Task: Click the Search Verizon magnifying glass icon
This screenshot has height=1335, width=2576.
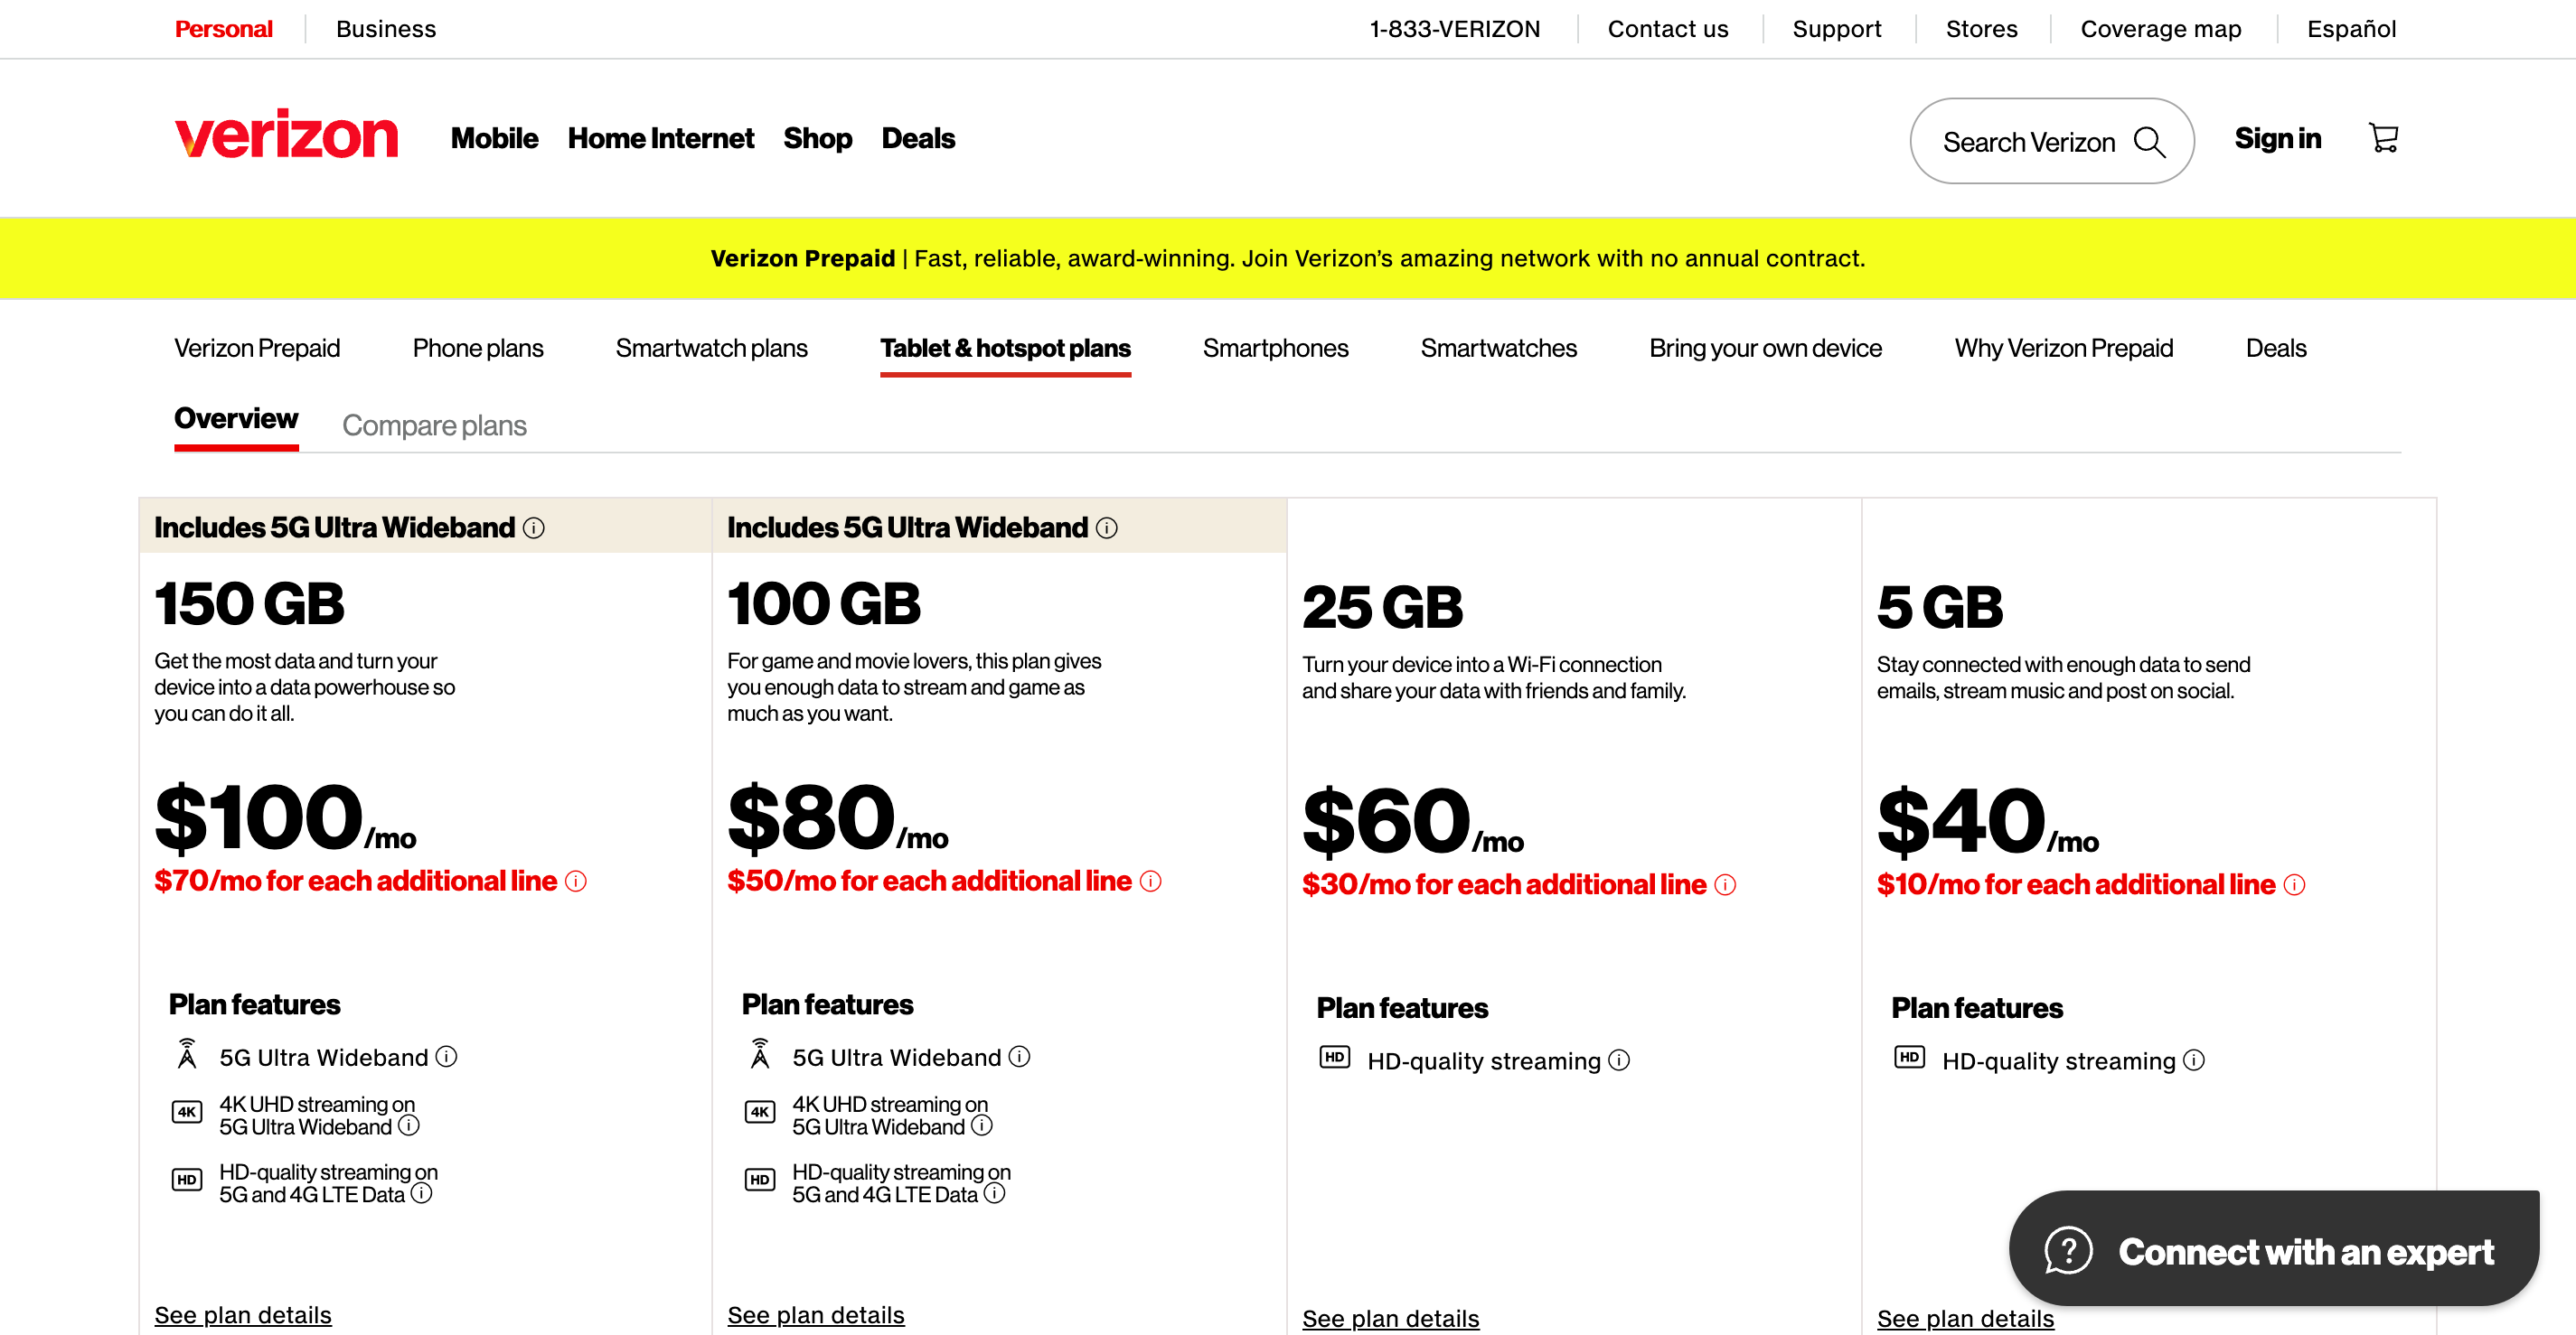Action: pyautogui.click(x=2152, y=140)
